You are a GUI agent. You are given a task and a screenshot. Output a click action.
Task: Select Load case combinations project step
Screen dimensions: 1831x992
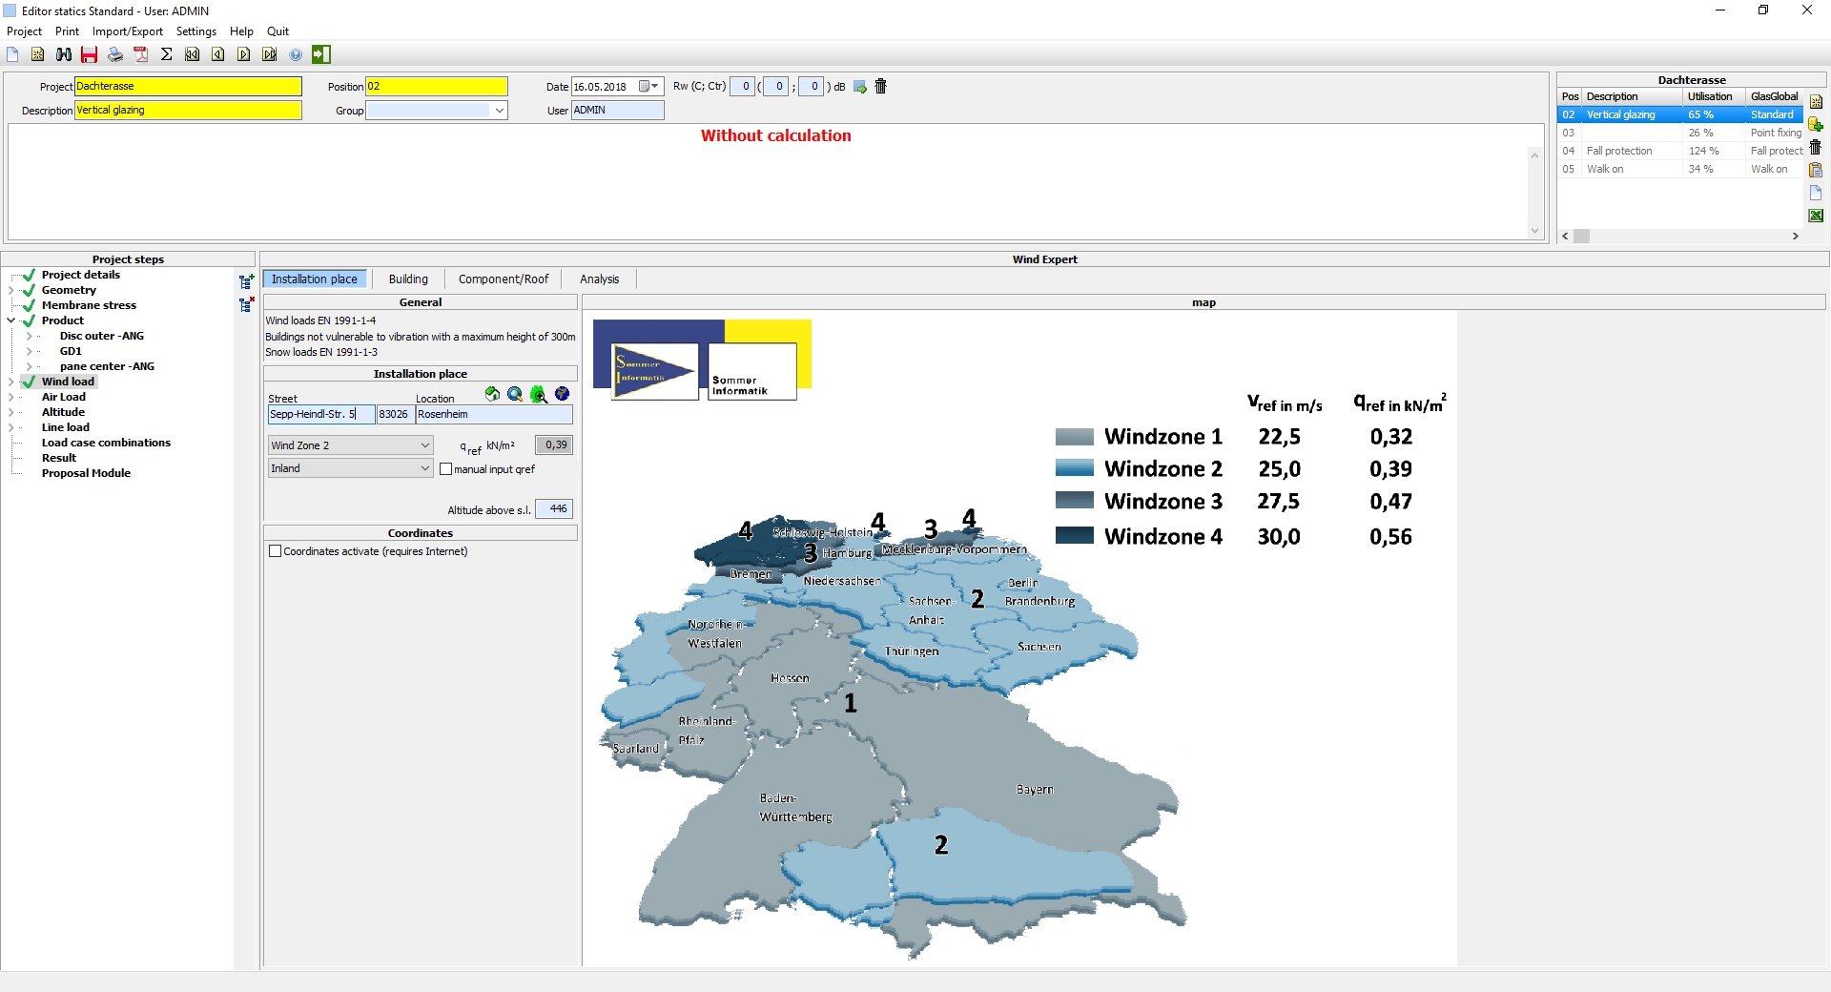106,443
